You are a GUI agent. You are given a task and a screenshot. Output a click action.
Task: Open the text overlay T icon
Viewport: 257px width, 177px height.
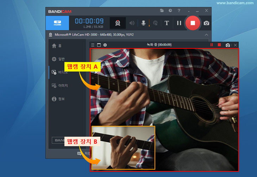click(167, 23)
